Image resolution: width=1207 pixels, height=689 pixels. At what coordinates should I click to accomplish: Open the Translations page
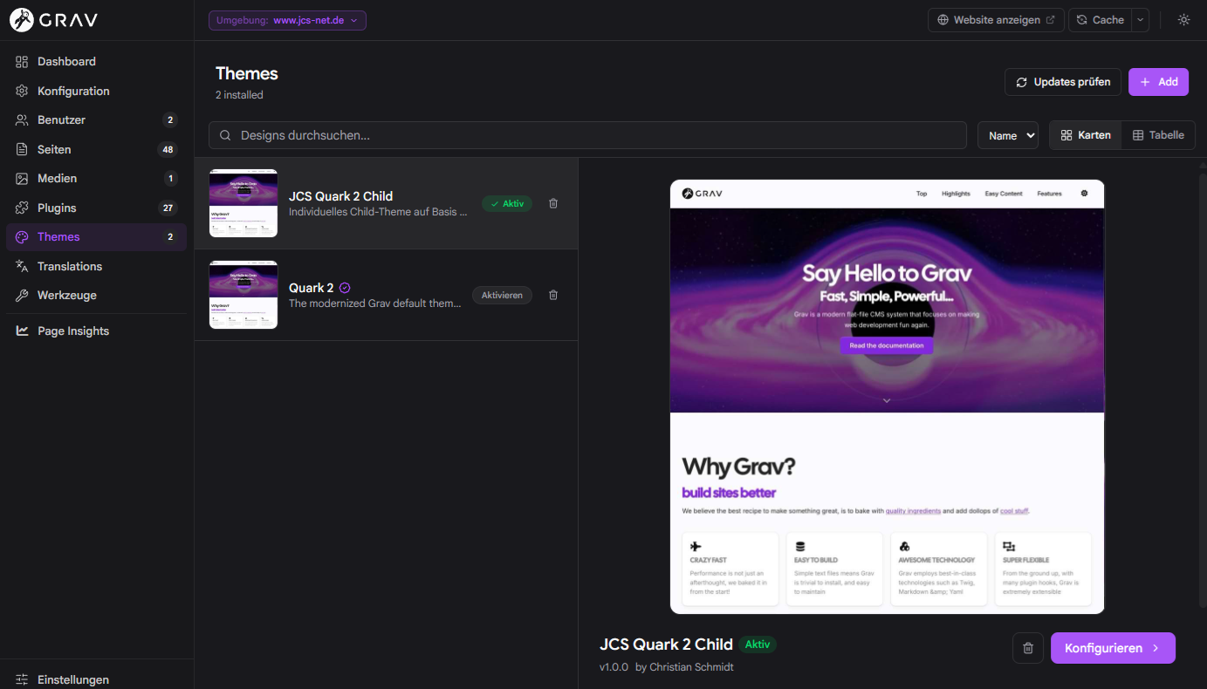click(x=96, y=266)
